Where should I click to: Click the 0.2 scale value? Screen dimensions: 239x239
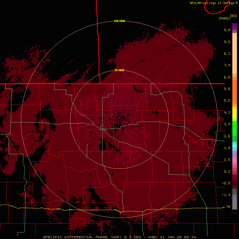click(x=227, y=172)
